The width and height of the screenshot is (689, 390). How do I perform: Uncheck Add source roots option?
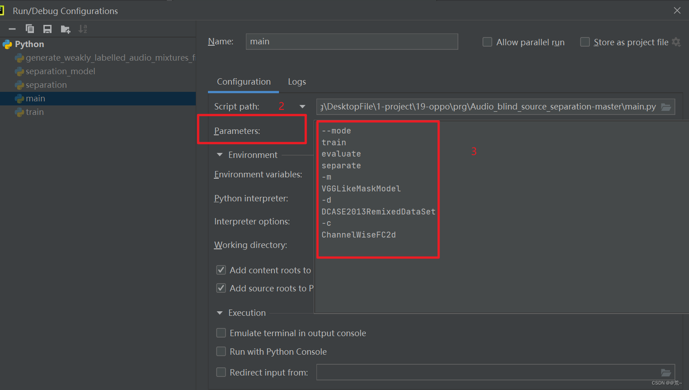(221, 288)
